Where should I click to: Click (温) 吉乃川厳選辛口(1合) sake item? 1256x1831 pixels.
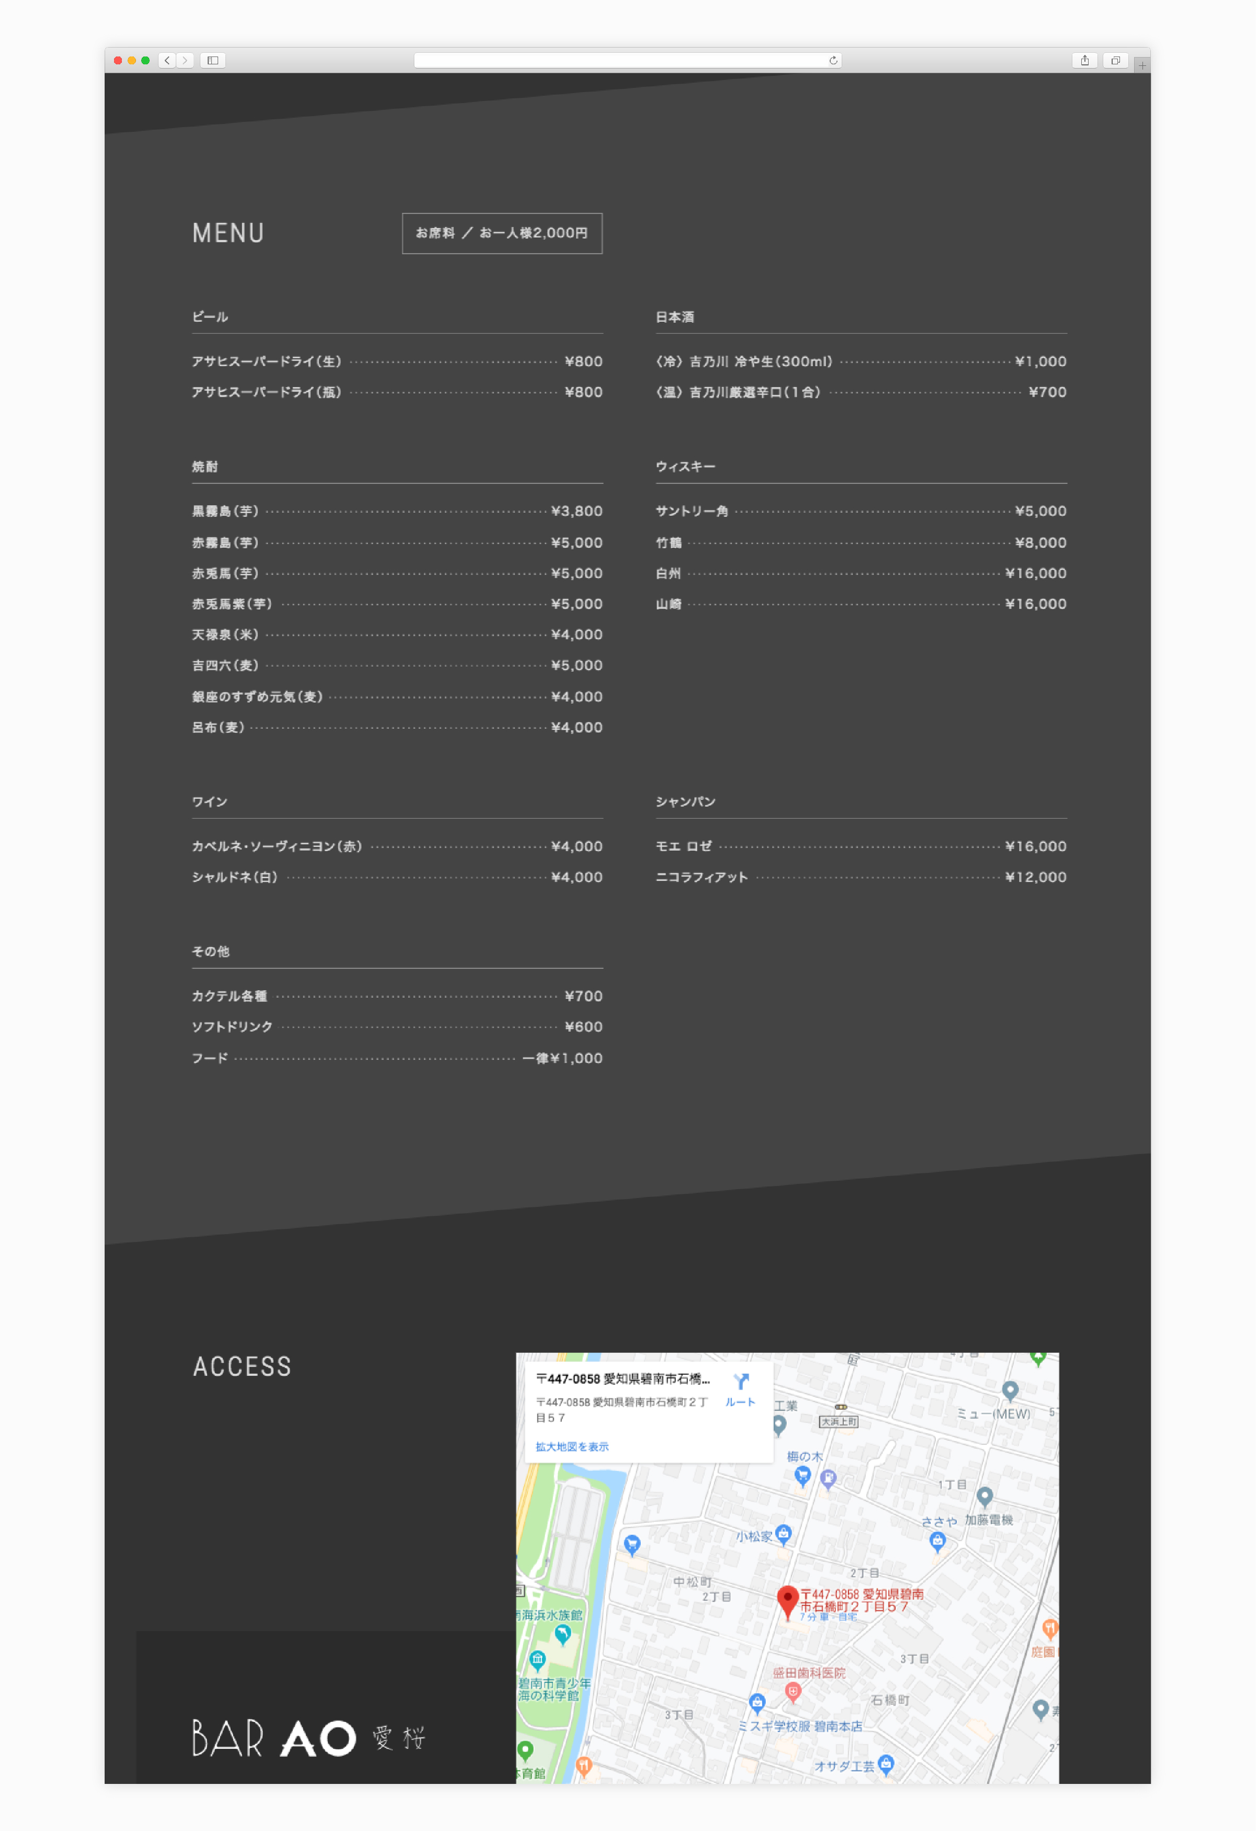(x=861, y=391)
